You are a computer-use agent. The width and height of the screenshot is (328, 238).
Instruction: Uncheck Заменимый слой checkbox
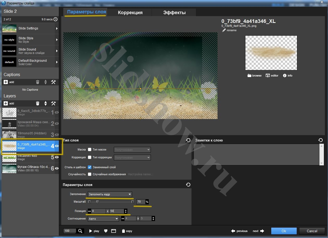[x=90, y=167]
